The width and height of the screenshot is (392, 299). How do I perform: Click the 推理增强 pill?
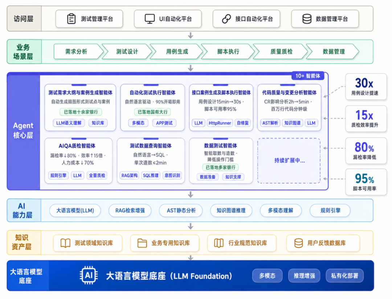coord(304,276)
